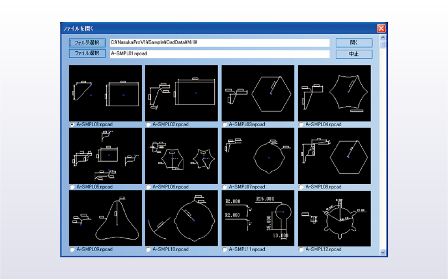Click the vertical scrollbar thumb

[383, 45]
